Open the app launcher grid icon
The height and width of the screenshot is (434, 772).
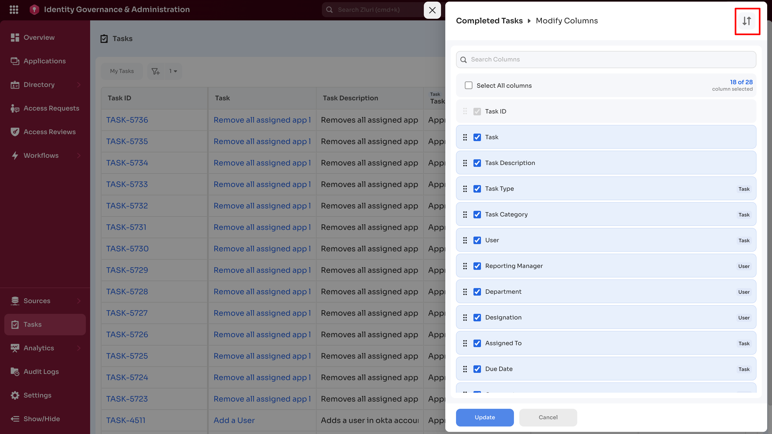click(x=14, y=10)
